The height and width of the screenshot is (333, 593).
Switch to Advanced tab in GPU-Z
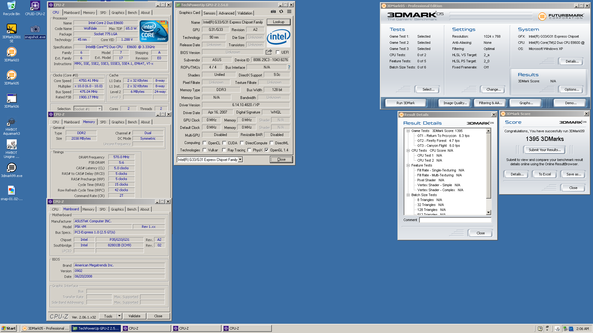226,13
